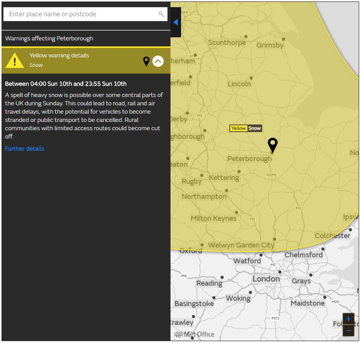Viewport: 361px width, 343px height.
Task: Zoom in on the map
Action: coord(348,319)
